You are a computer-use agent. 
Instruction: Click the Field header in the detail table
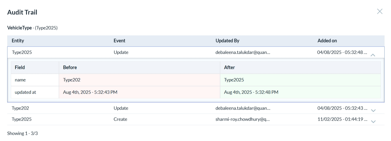20,67
